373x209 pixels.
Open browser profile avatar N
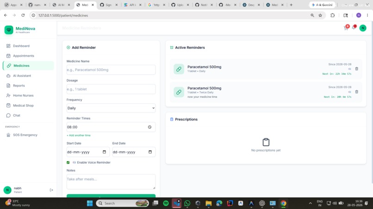tap(359, 15)
